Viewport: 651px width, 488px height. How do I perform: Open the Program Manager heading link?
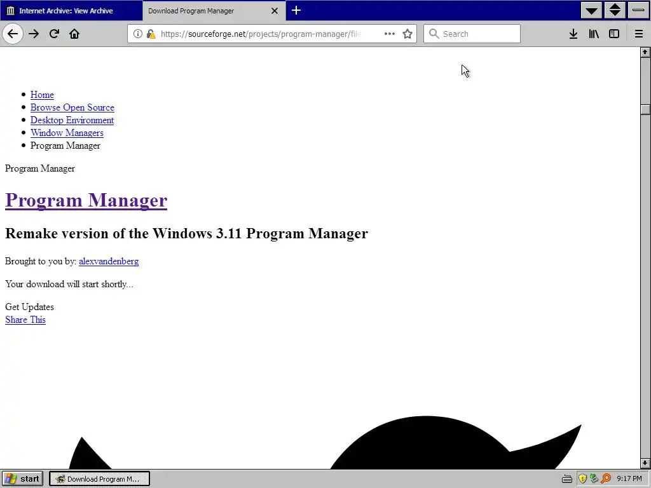click(x=86, y=200)
